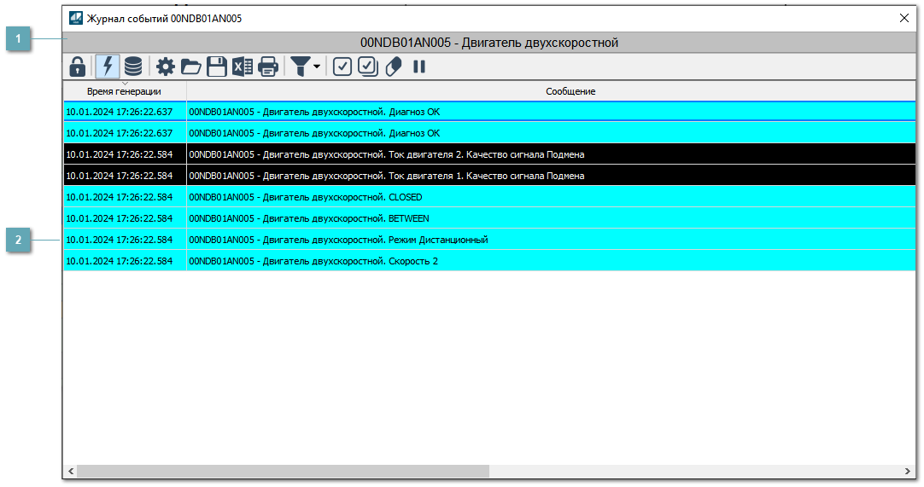Save the log with floppy disk icon
The width and height of the screenshot is (924, 487).
pos(217,67)
